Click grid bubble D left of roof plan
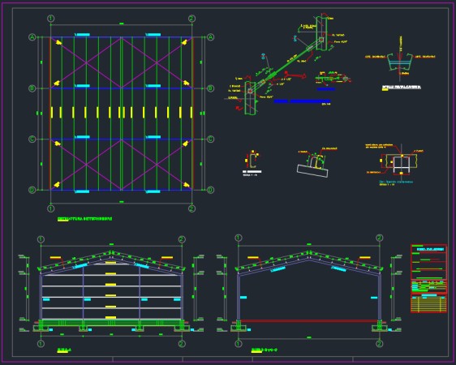Image resolution: width=456 pixels, height=365 pixels. [x=32, y=190]
